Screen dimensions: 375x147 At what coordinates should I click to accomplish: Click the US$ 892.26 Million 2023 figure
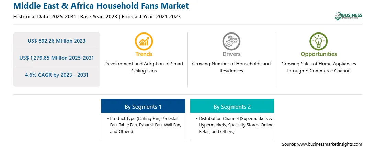point(56,41)
